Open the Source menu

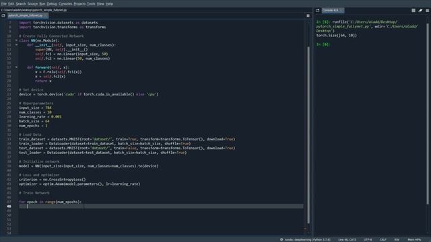point(32,4)
